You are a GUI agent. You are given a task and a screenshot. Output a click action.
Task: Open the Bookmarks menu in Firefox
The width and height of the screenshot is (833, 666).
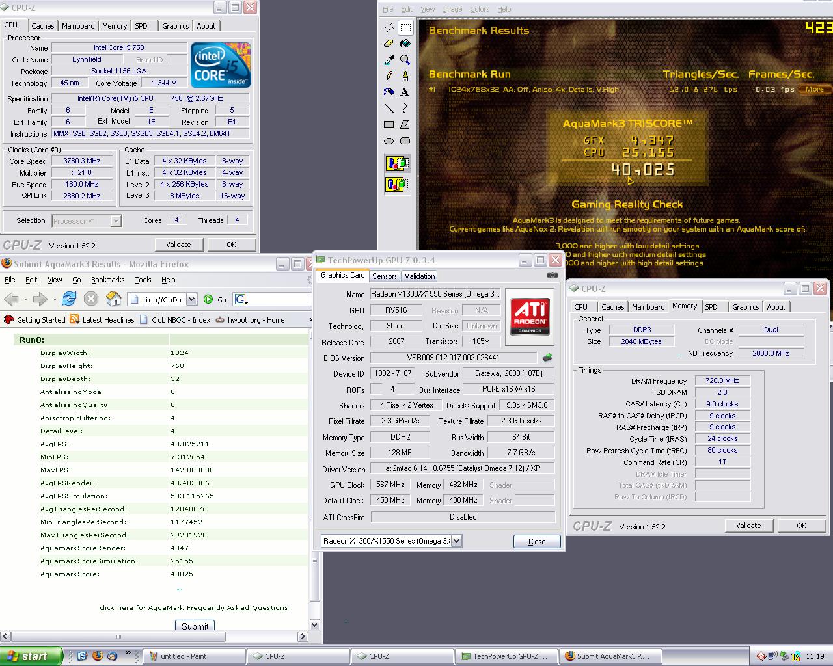click(107, 280)
